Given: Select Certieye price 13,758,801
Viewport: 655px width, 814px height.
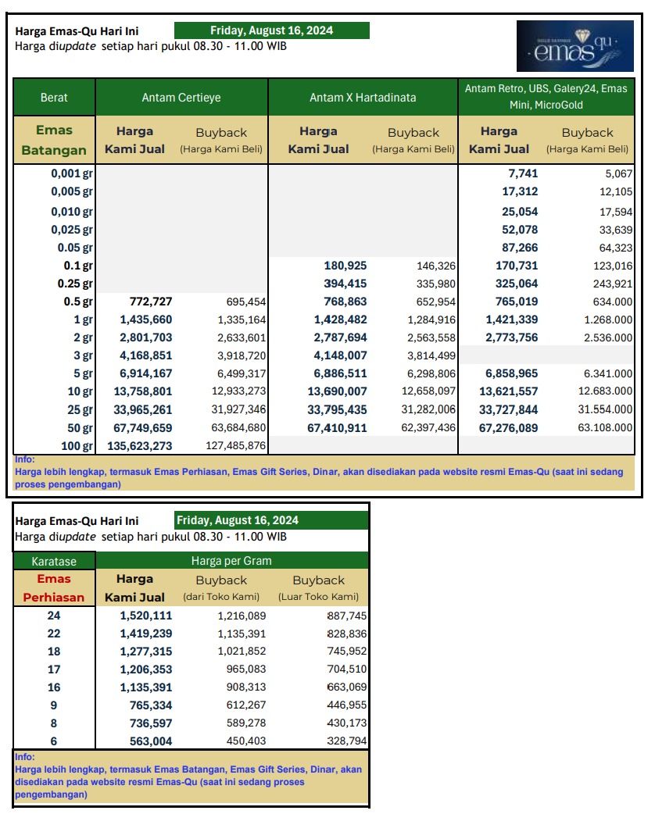Looking at the screenshot, I should 143,391.
